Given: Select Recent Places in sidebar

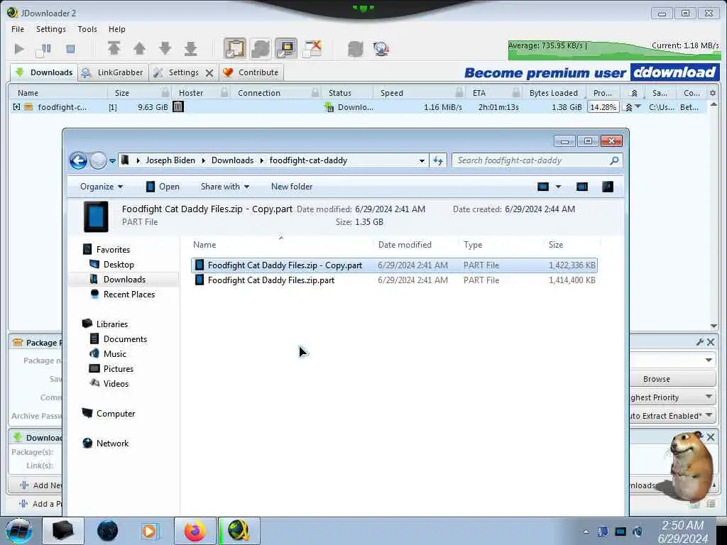Looking at the screenshot, I should coord(129,294).
